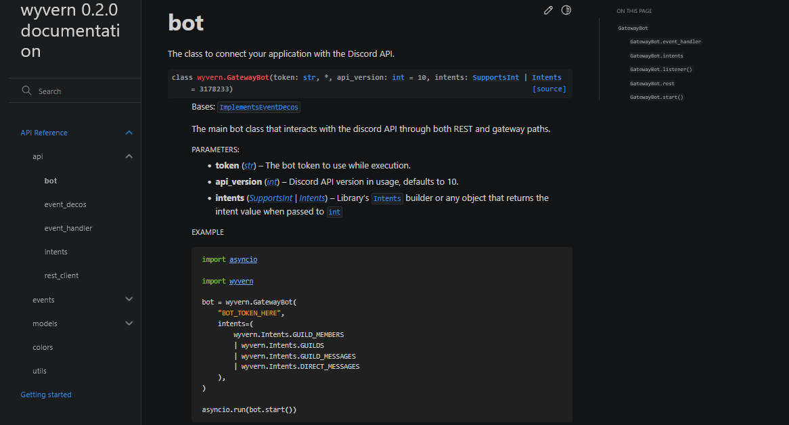The width and height of the screenshot is (789, 425).
Task: Open the intents sidebar entry
Action: point(56,252)
